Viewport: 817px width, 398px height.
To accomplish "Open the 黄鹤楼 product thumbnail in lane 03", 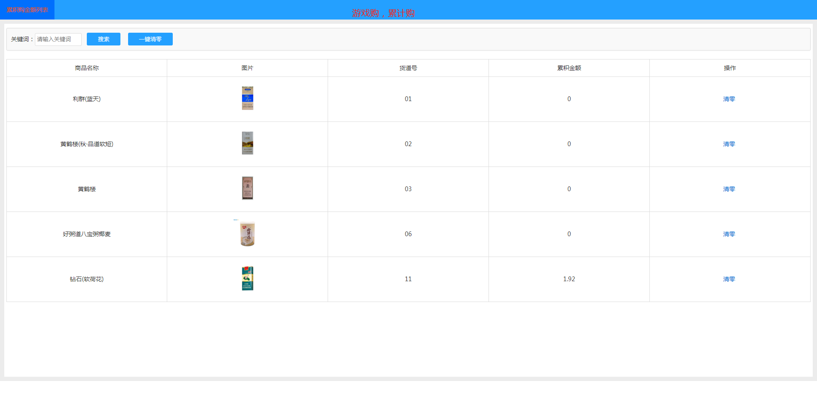I will click(x=247, y=188).
